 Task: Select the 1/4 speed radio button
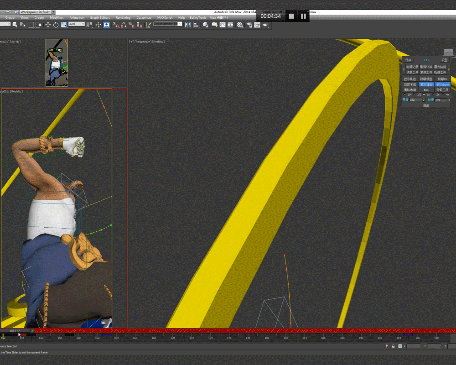pyautogui.click(x=405, y=94)
